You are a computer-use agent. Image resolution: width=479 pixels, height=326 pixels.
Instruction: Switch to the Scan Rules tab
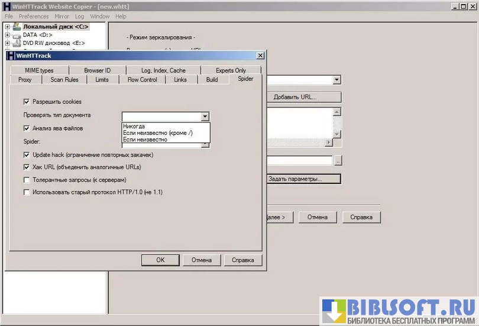64,79
